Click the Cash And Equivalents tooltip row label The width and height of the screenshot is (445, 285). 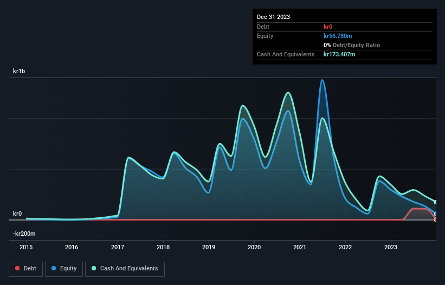[286, 54]
